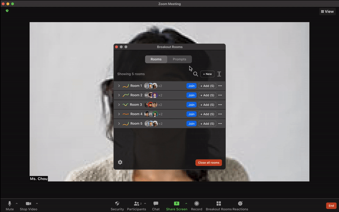Add participants to Room 2
The width and height of the screenshot is (339, 212).
tap(207, 95)
